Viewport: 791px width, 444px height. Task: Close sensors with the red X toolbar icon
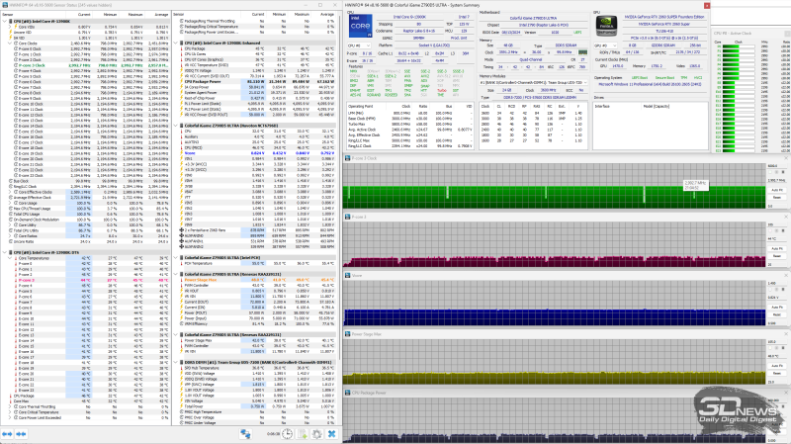(330, 433)
